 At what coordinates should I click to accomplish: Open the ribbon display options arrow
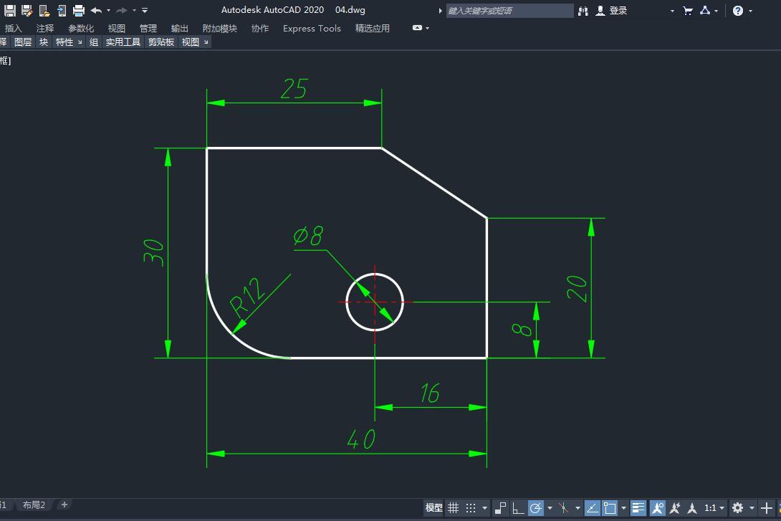[x=427, y=29]
